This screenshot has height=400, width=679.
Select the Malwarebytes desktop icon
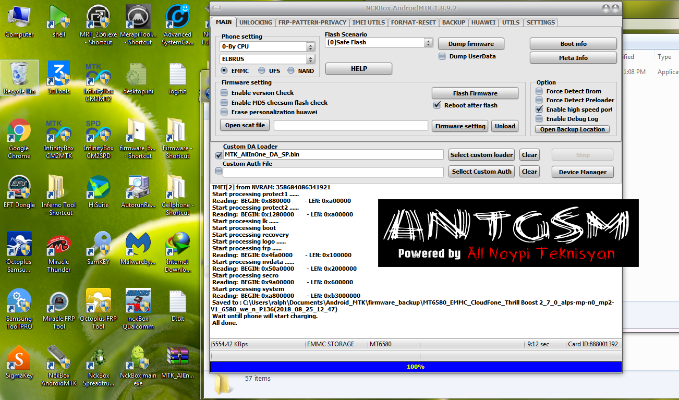[x=138, y=248]
